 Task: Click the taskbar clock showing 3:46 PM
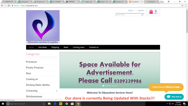[x=178, y=104]
